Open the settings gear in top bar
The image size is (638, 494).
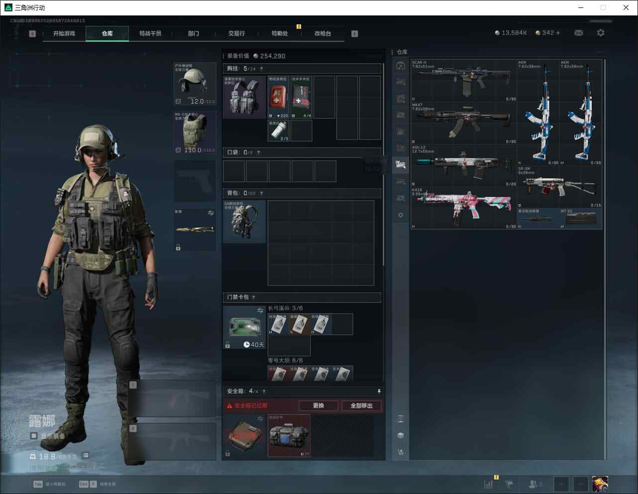pos(601,33)
